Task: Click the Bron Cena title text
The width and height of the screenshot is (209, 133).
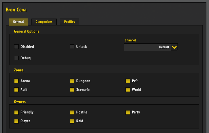Action: click(x=16, y=10)
